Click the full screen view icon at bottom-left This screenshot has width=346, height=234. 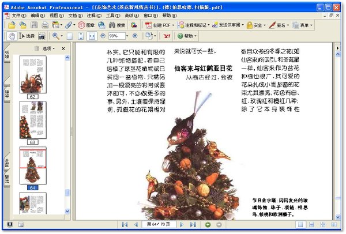[10, 225]
